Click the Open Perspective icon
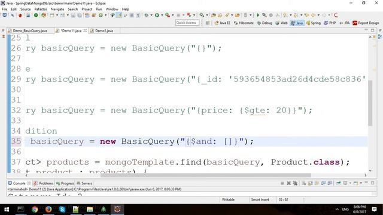This screenshot has height=215, width=383. 208,23
